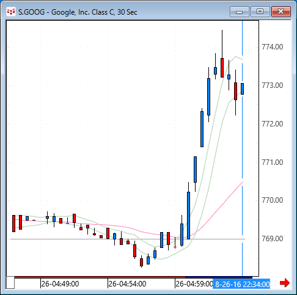Click the 773.00 price label
Viewport: 297px width, 295px height.
[273, 86]
